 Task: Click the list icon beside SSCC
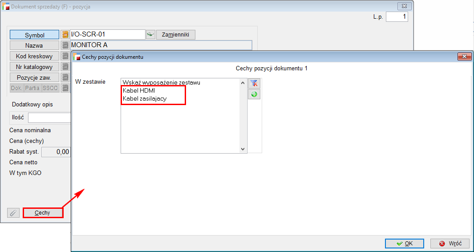point(65,88)
